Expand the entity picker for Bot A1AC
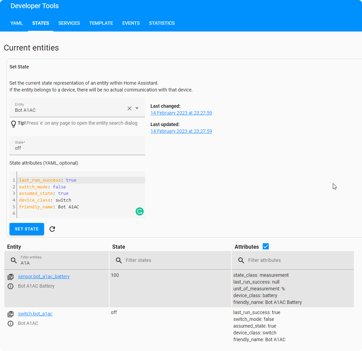This screenshot has height=351, width=362. [x=137, y=108]
